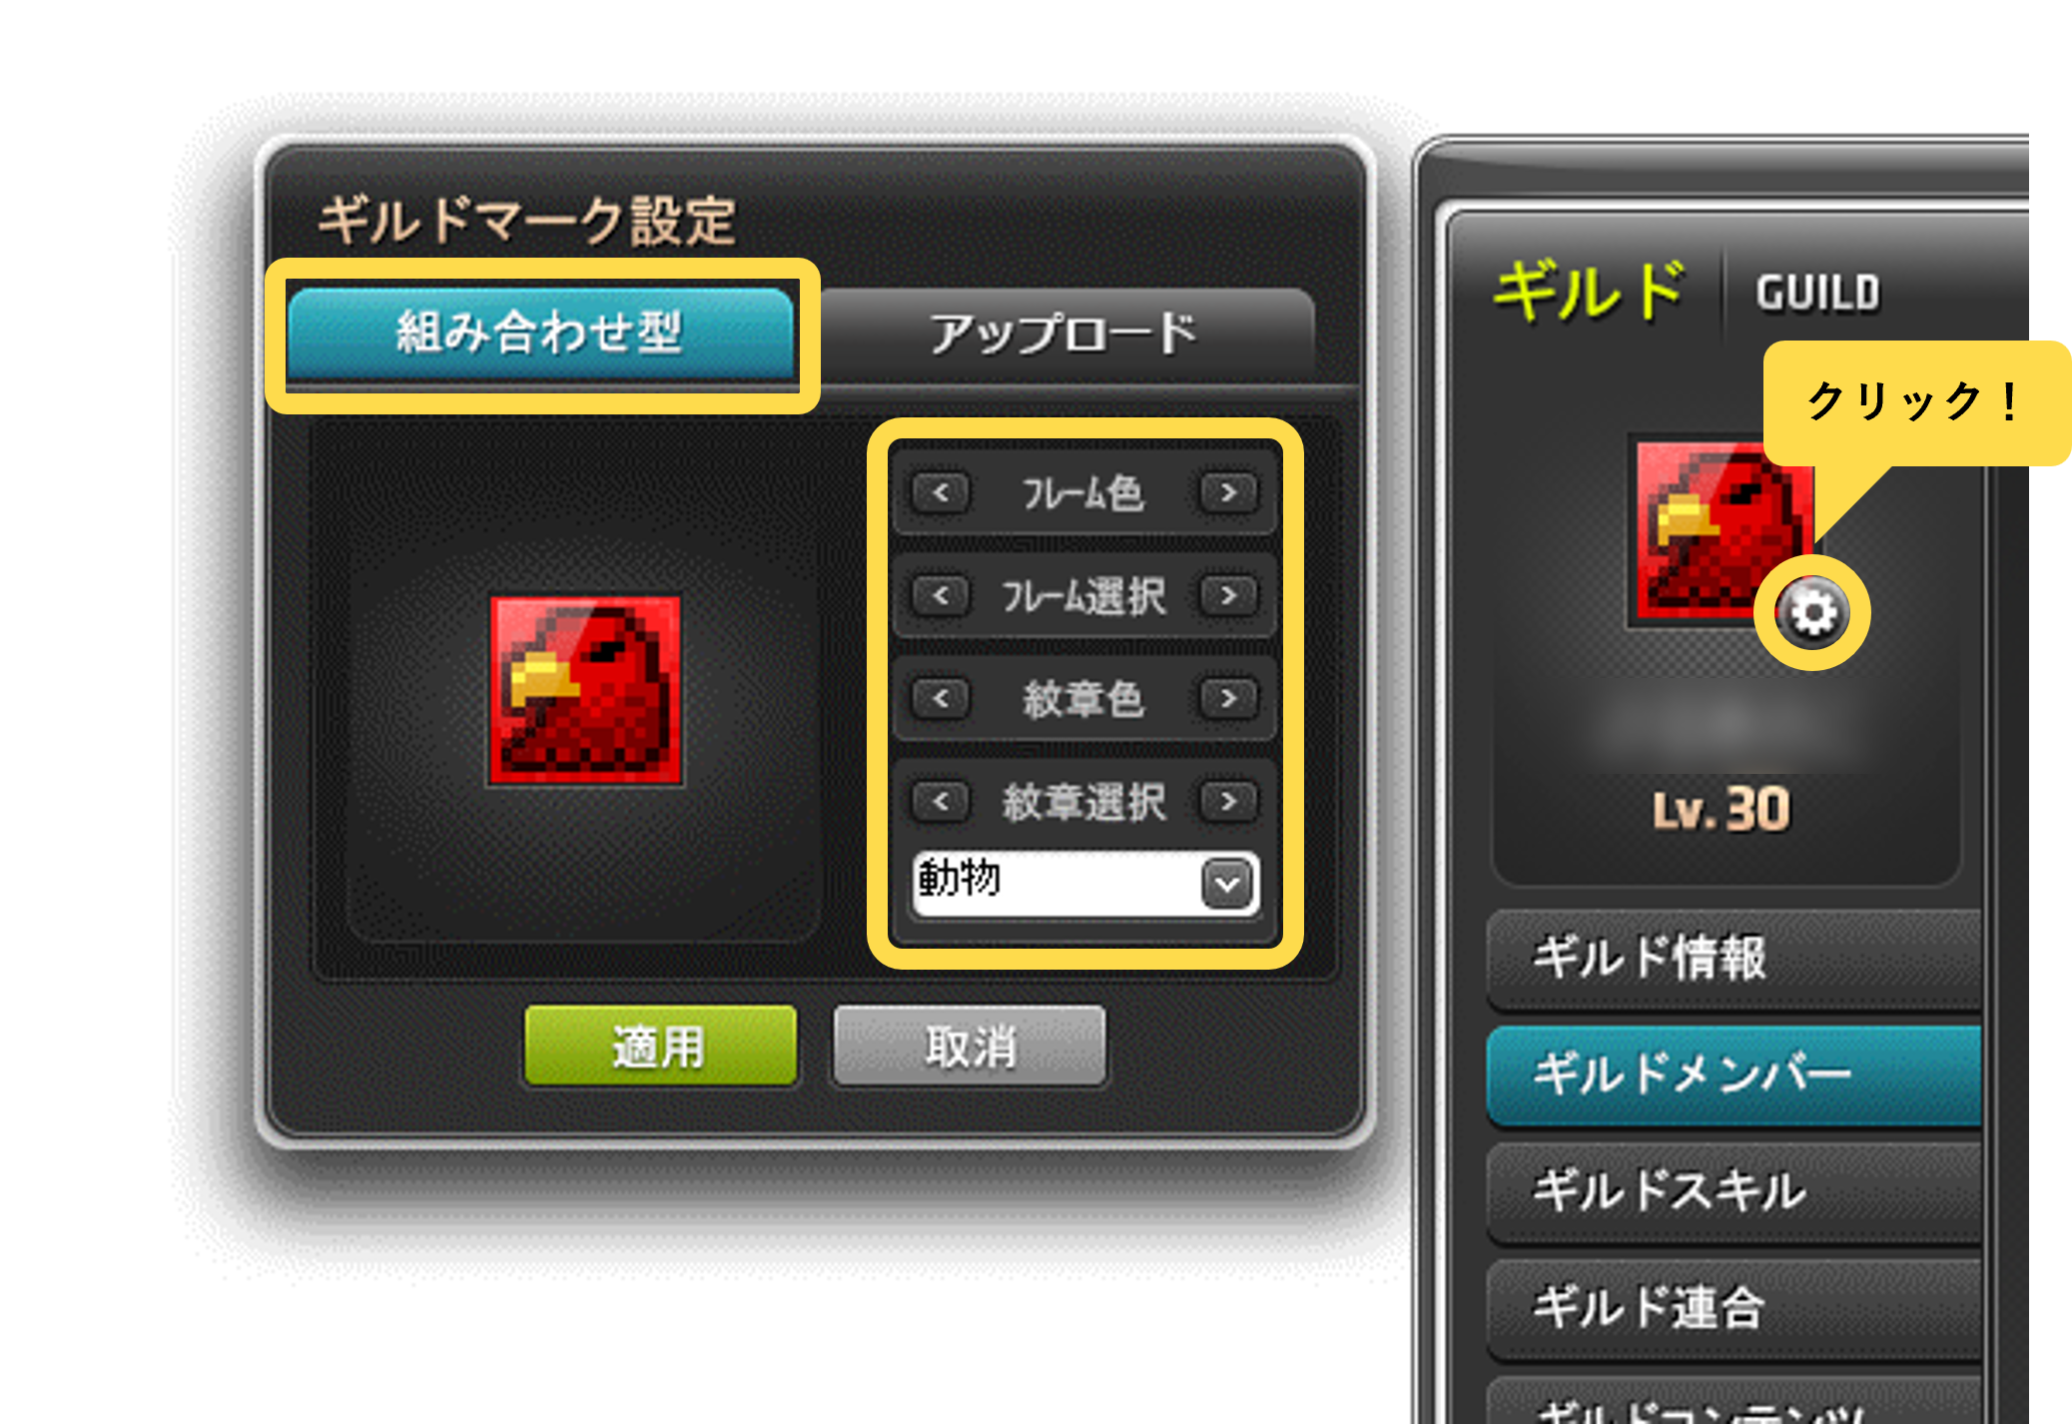Click next arrow for 紋章選択
The image size is (2072, 1424).
[x=1228, y=801]
